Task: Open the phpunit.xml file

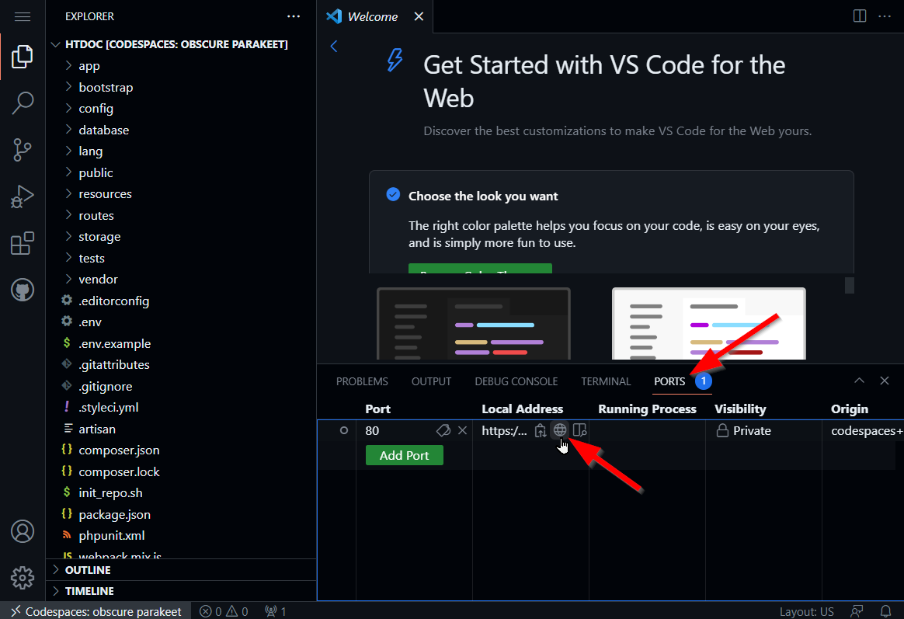Action: (181, 535)
